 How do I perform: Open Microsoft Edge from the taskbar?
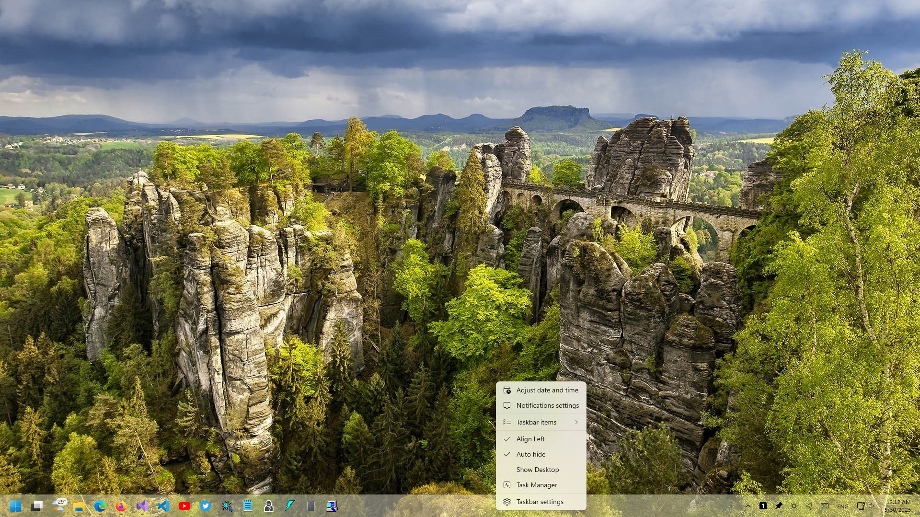tap(100, 506)
